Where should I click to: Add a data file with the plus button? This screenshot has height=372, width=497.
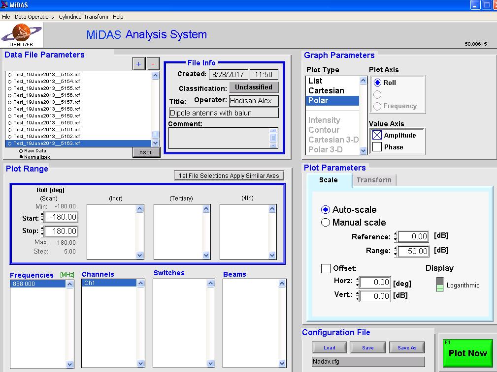139,64
